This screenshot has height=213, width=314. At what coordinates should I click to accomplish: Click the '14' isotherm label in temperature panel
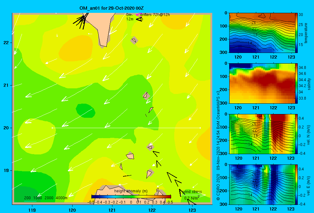[250, 43]
